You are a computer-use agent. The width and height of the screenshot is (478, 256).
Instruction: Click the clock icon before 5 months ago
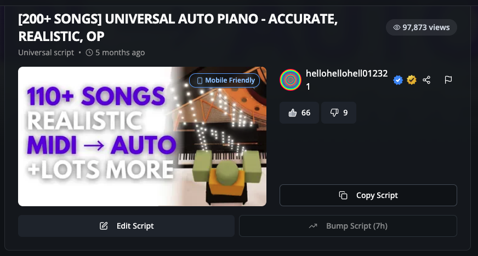point(89,53)
